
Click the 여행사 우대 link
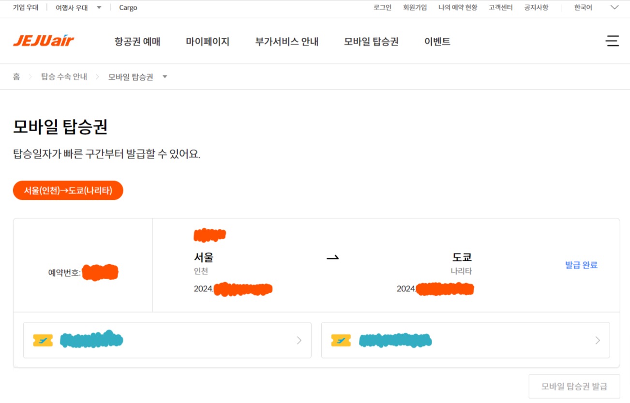pyautogui.click(x=72, y=8)
